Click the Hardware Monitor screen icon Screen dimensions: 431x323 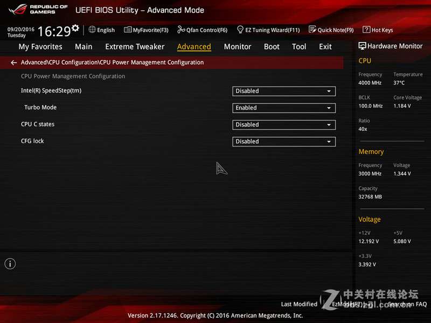point(362,46)
